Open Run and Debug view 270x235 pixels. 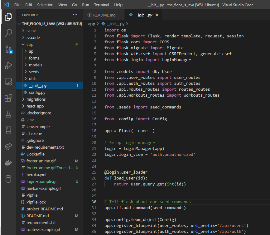[8, 65]
